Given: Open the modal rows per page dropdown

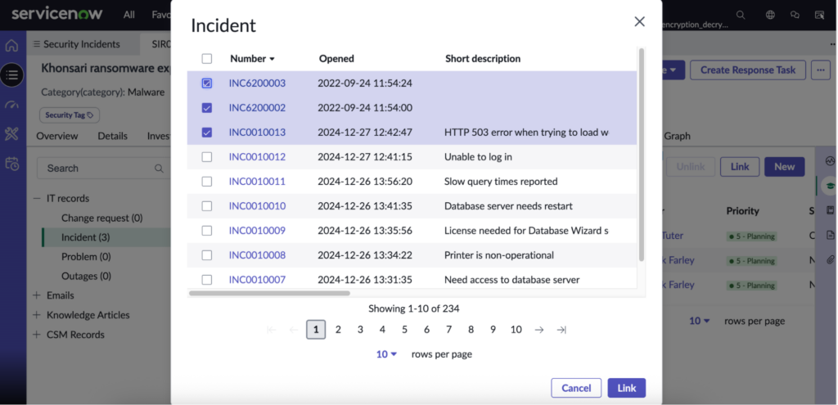Looking at the screenshot, I should (x=386, y=354).
